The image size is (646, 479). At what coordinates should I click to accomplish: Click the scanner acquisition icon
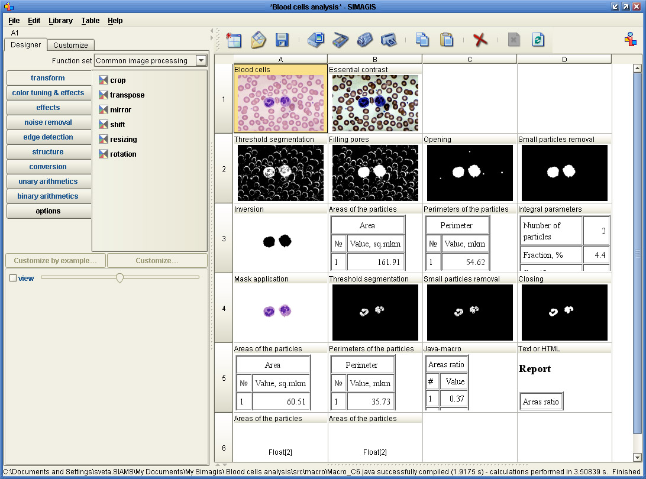click(340, 40)
